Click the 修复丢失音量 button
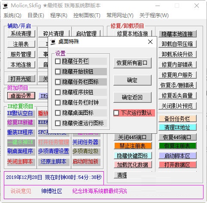Viewport: 207px width, 203px height. coord(177,95)
